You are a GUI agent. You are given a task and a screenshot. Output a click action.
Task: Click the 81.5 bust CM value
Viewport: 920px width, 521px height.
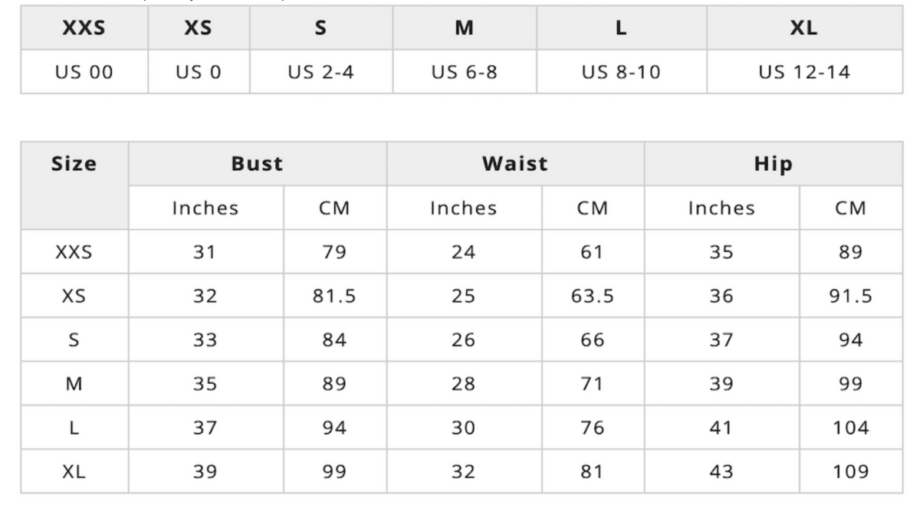pos(335,296)
